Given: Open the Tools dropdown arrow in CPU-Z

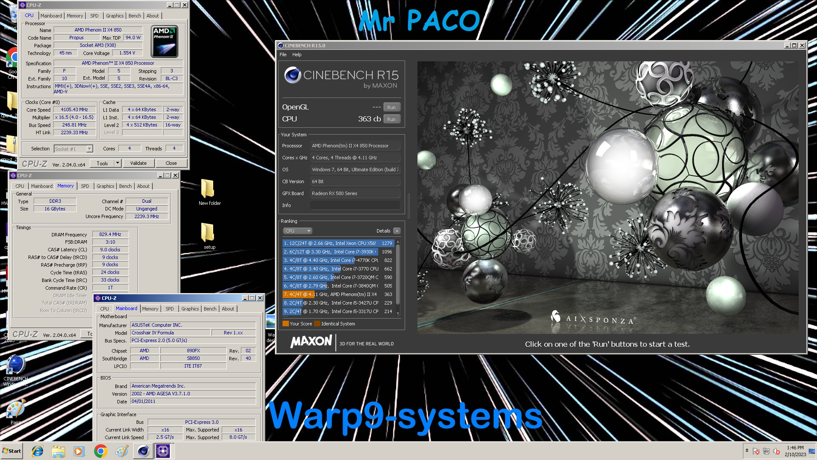Looking at the screenshot, I should [x=118, y=163].
